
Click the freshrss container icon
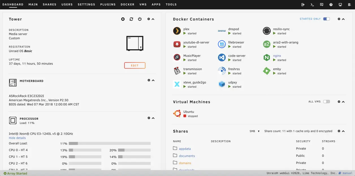coord(222,71)
